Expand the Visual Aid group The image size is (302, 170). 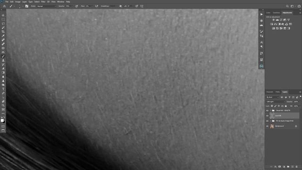click(x=270, y=110)
